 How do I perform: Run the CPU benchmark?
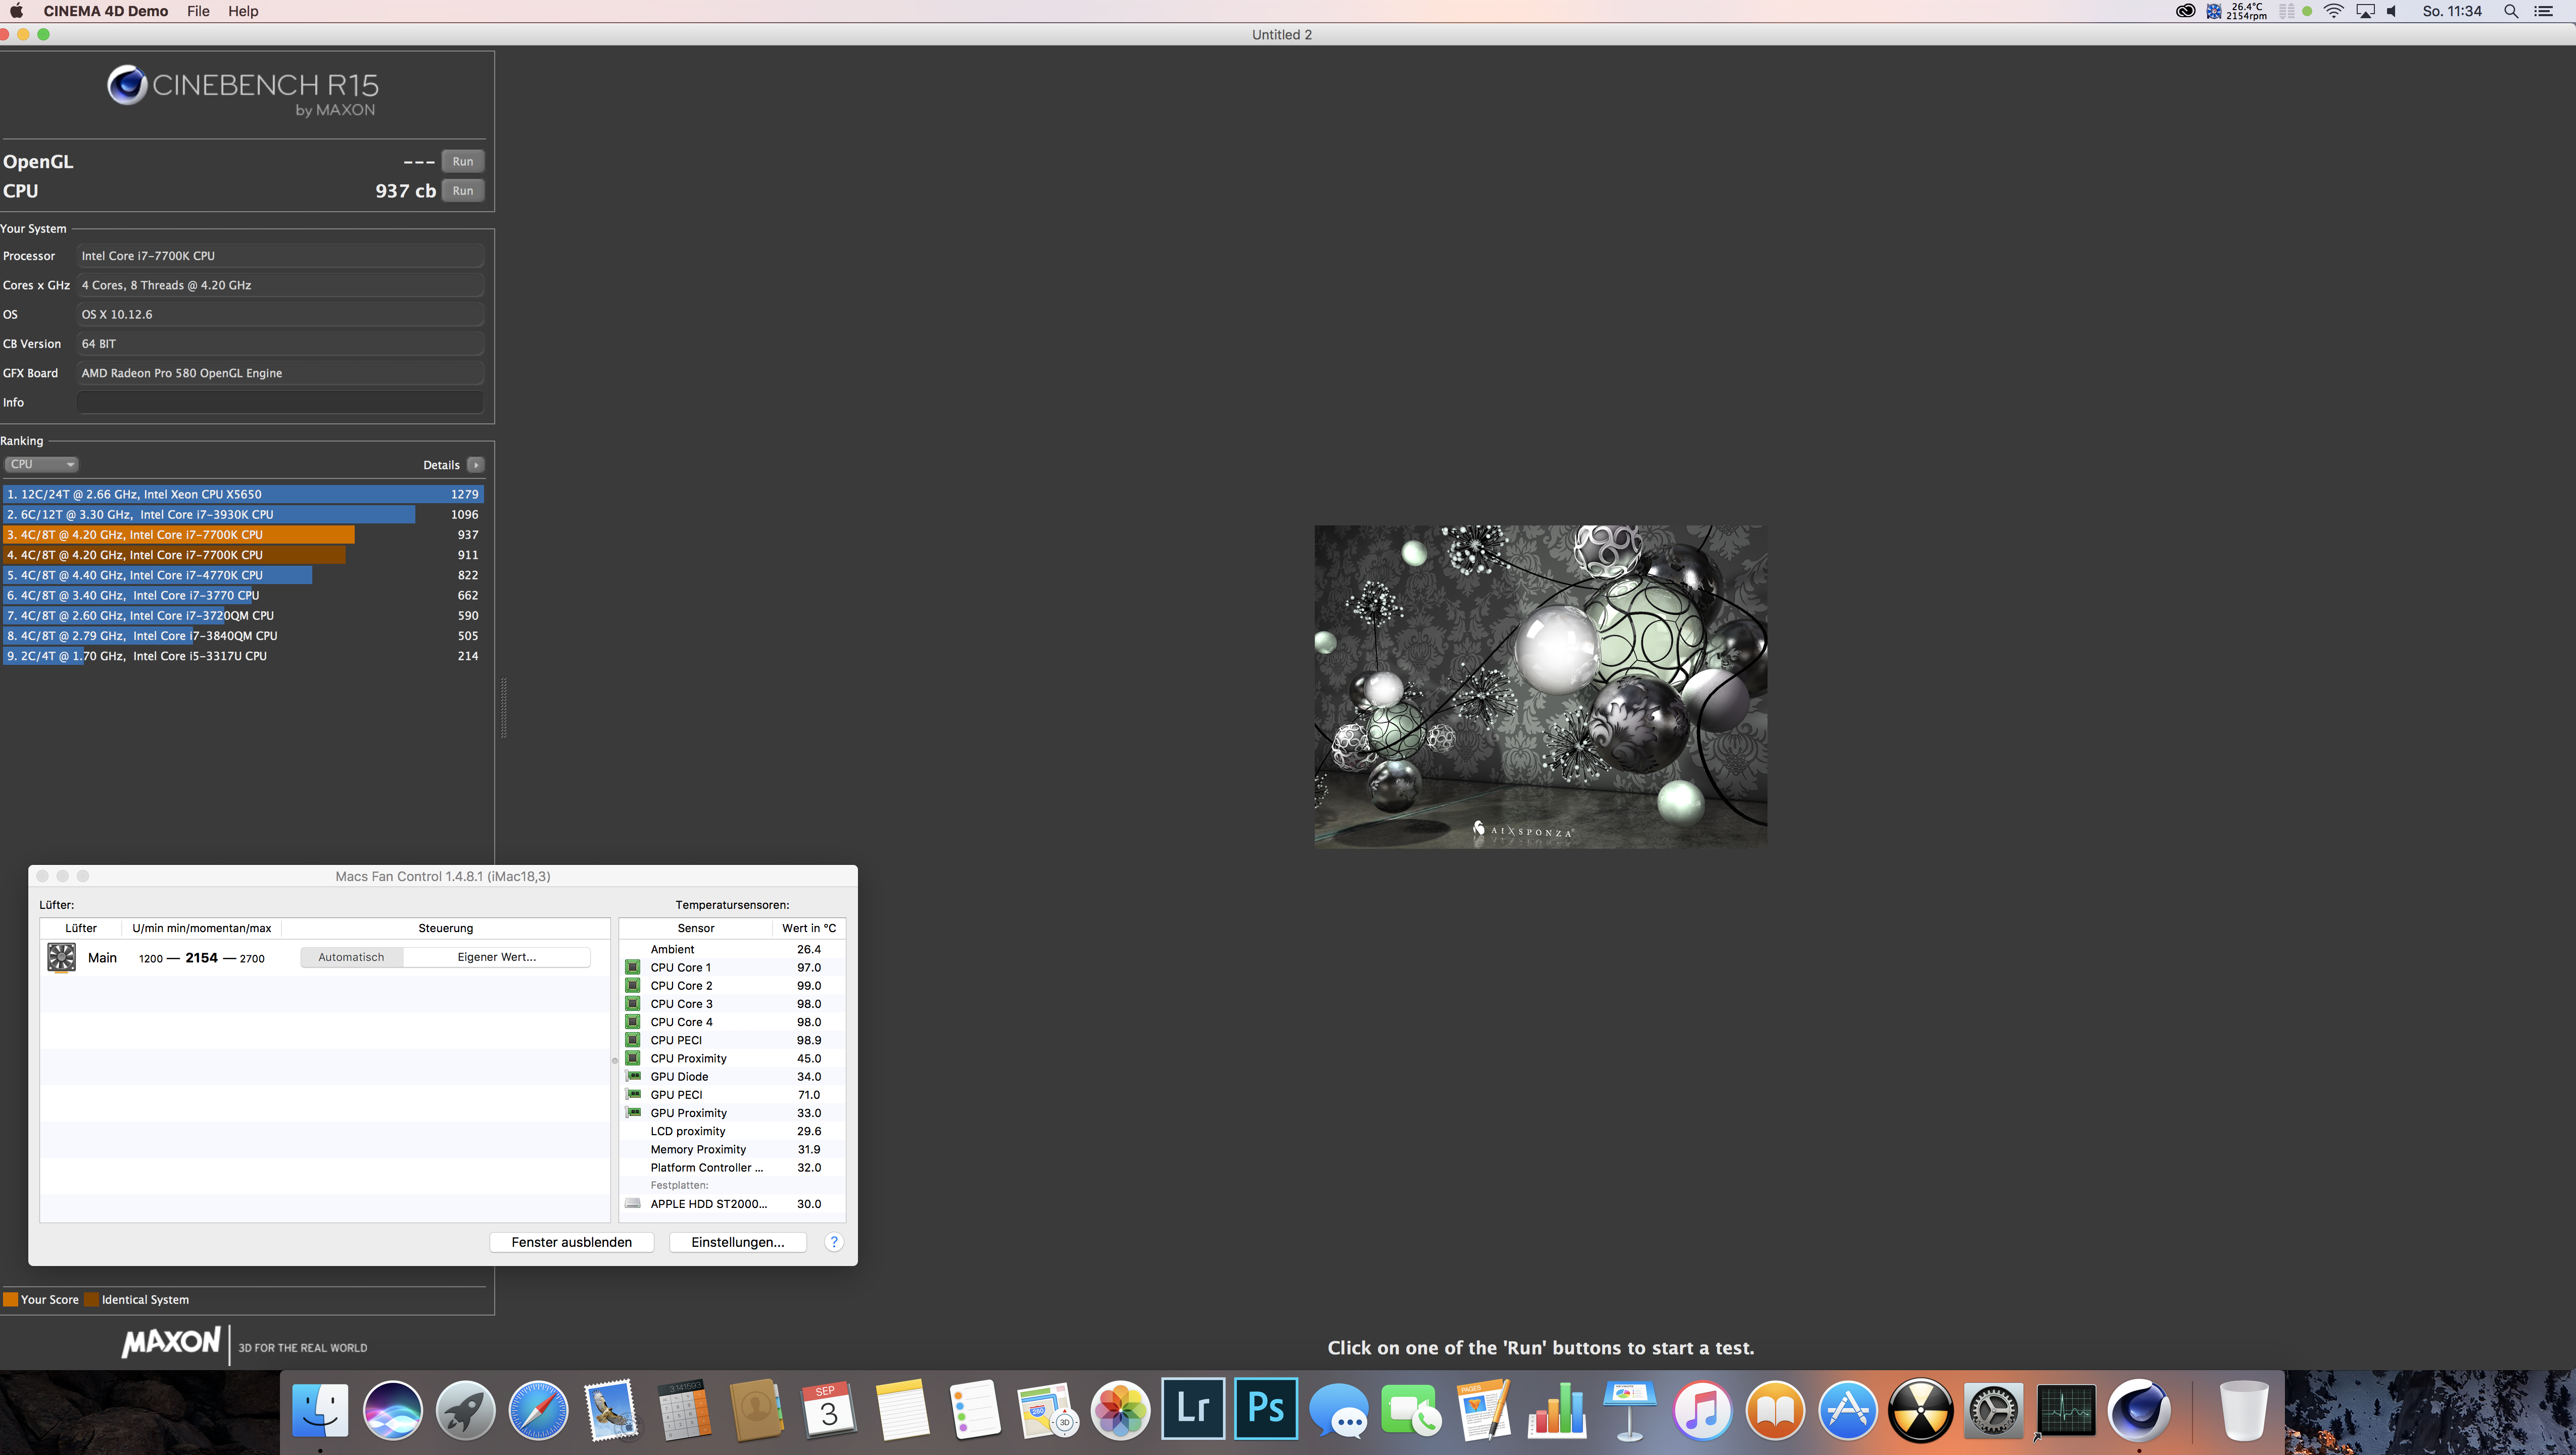pos(462,191)
